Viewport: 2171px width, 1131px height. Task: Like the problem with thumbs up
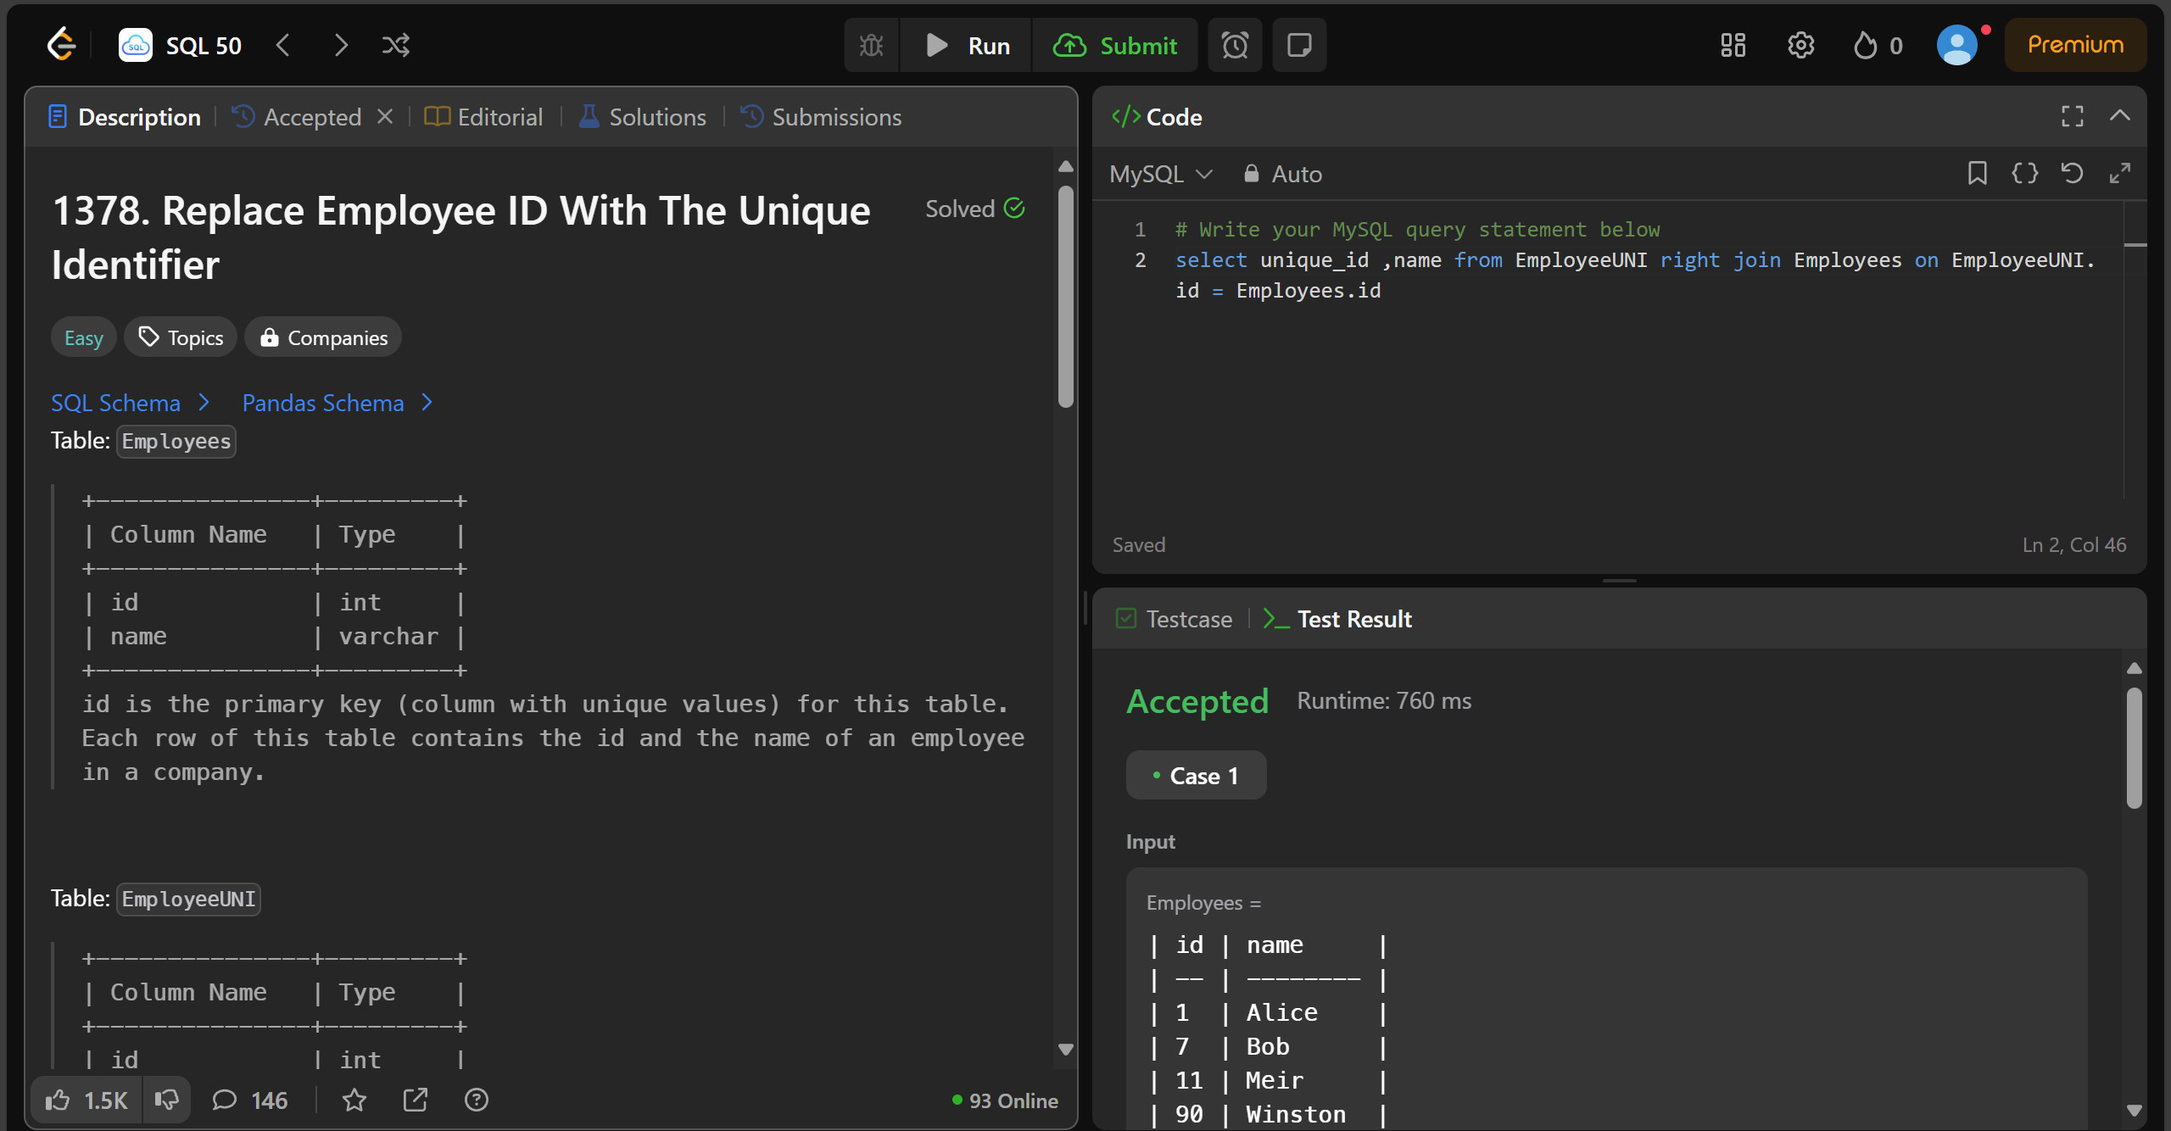[x=58, y=1100]
